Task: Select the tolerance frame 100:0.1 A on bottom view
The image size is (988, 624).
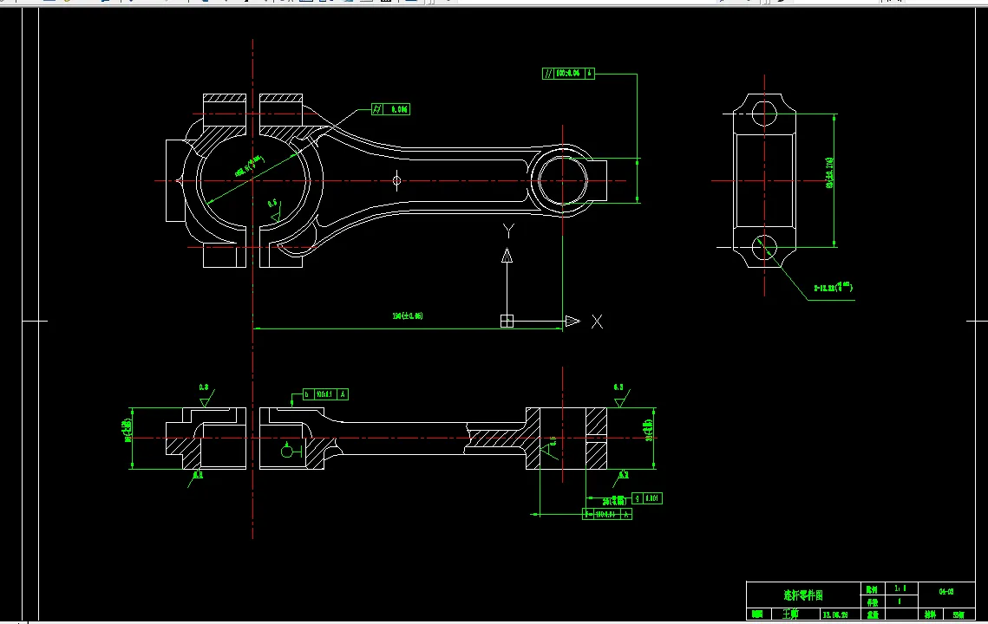Action: click(325, 394)
